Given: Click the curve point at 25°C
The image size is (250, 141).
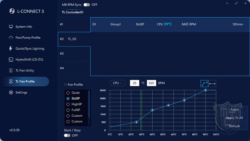Looking at the screenshot, I should 136,122.
